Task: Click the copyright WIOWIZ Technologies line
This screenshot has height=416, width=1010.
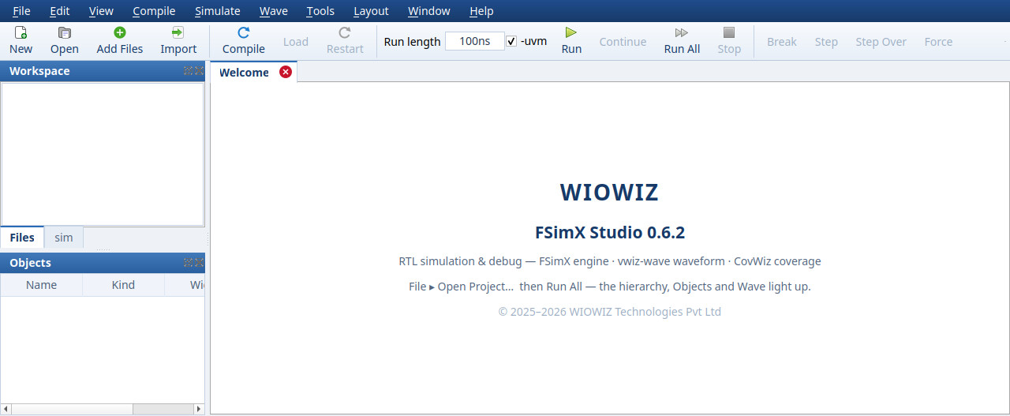Action: tap(610, 312)
